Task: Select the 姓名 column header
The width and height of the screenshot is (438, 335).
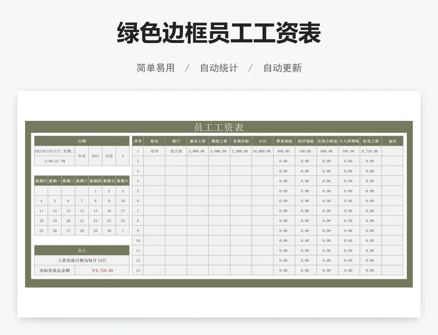Action: (x=154, y=141)
